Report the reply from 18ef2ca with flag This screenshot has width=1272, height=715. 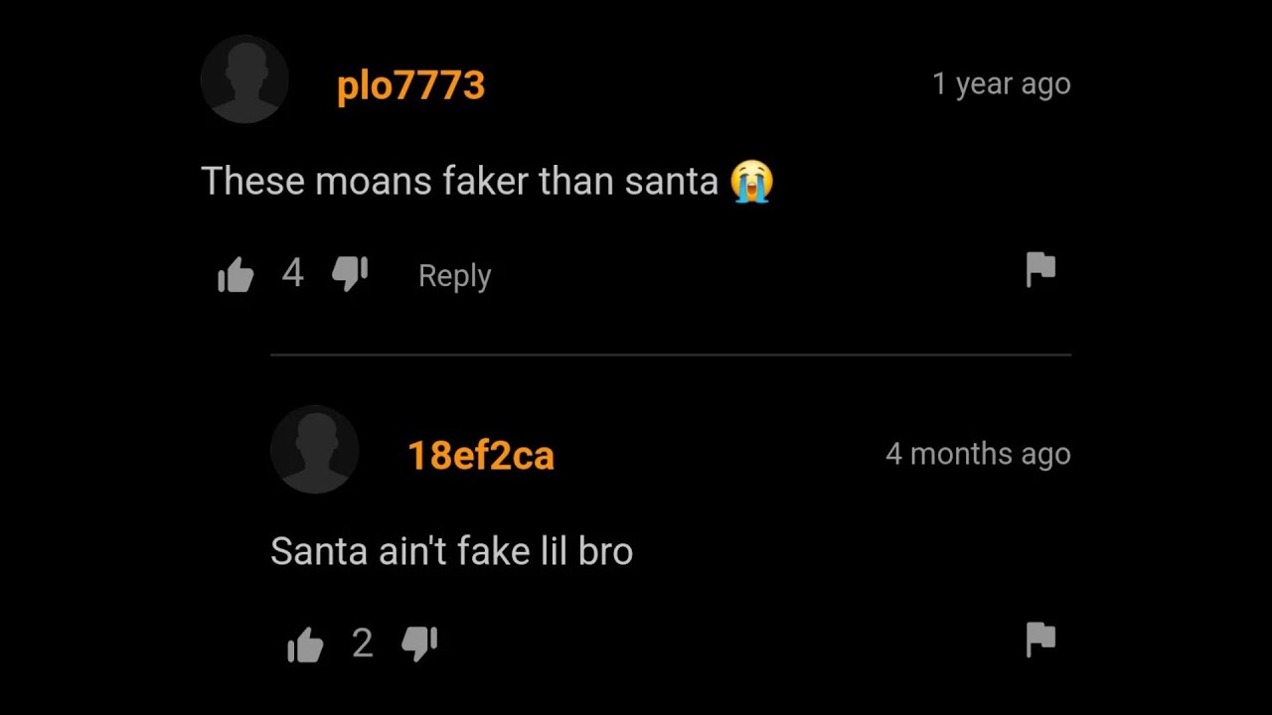coord(1040,640)
